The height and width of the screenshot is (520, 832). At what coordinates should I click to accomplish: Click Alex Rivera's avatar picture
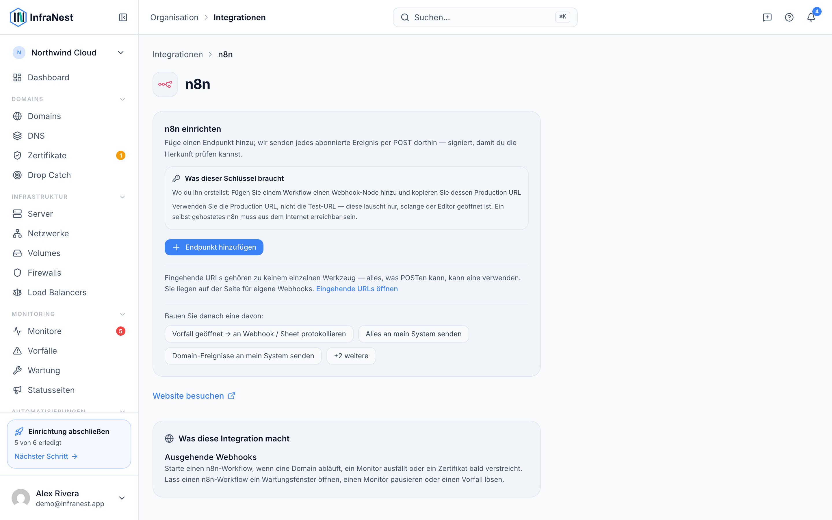pyautogui.click(x=21, y=498)
